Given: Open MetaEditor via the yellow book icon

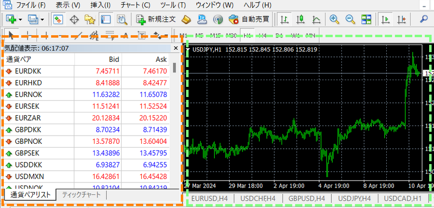Looking at the screenshot, I should click(x=187, y=19).
